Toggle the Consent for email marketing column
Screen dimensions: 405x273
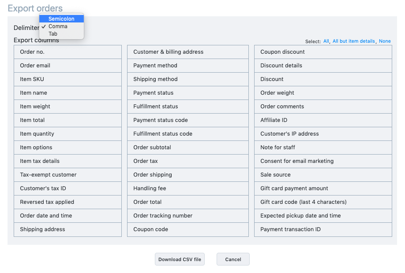tap(323, 161)
